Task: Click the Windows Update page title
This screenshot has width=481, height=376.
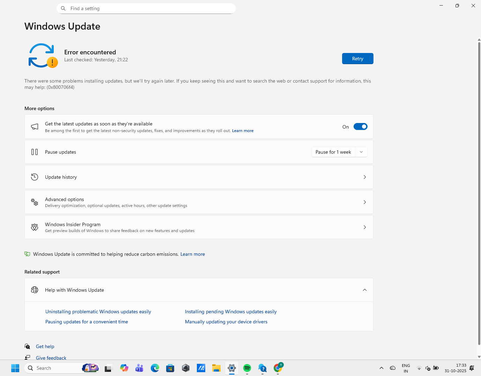Action: (62, 26)
